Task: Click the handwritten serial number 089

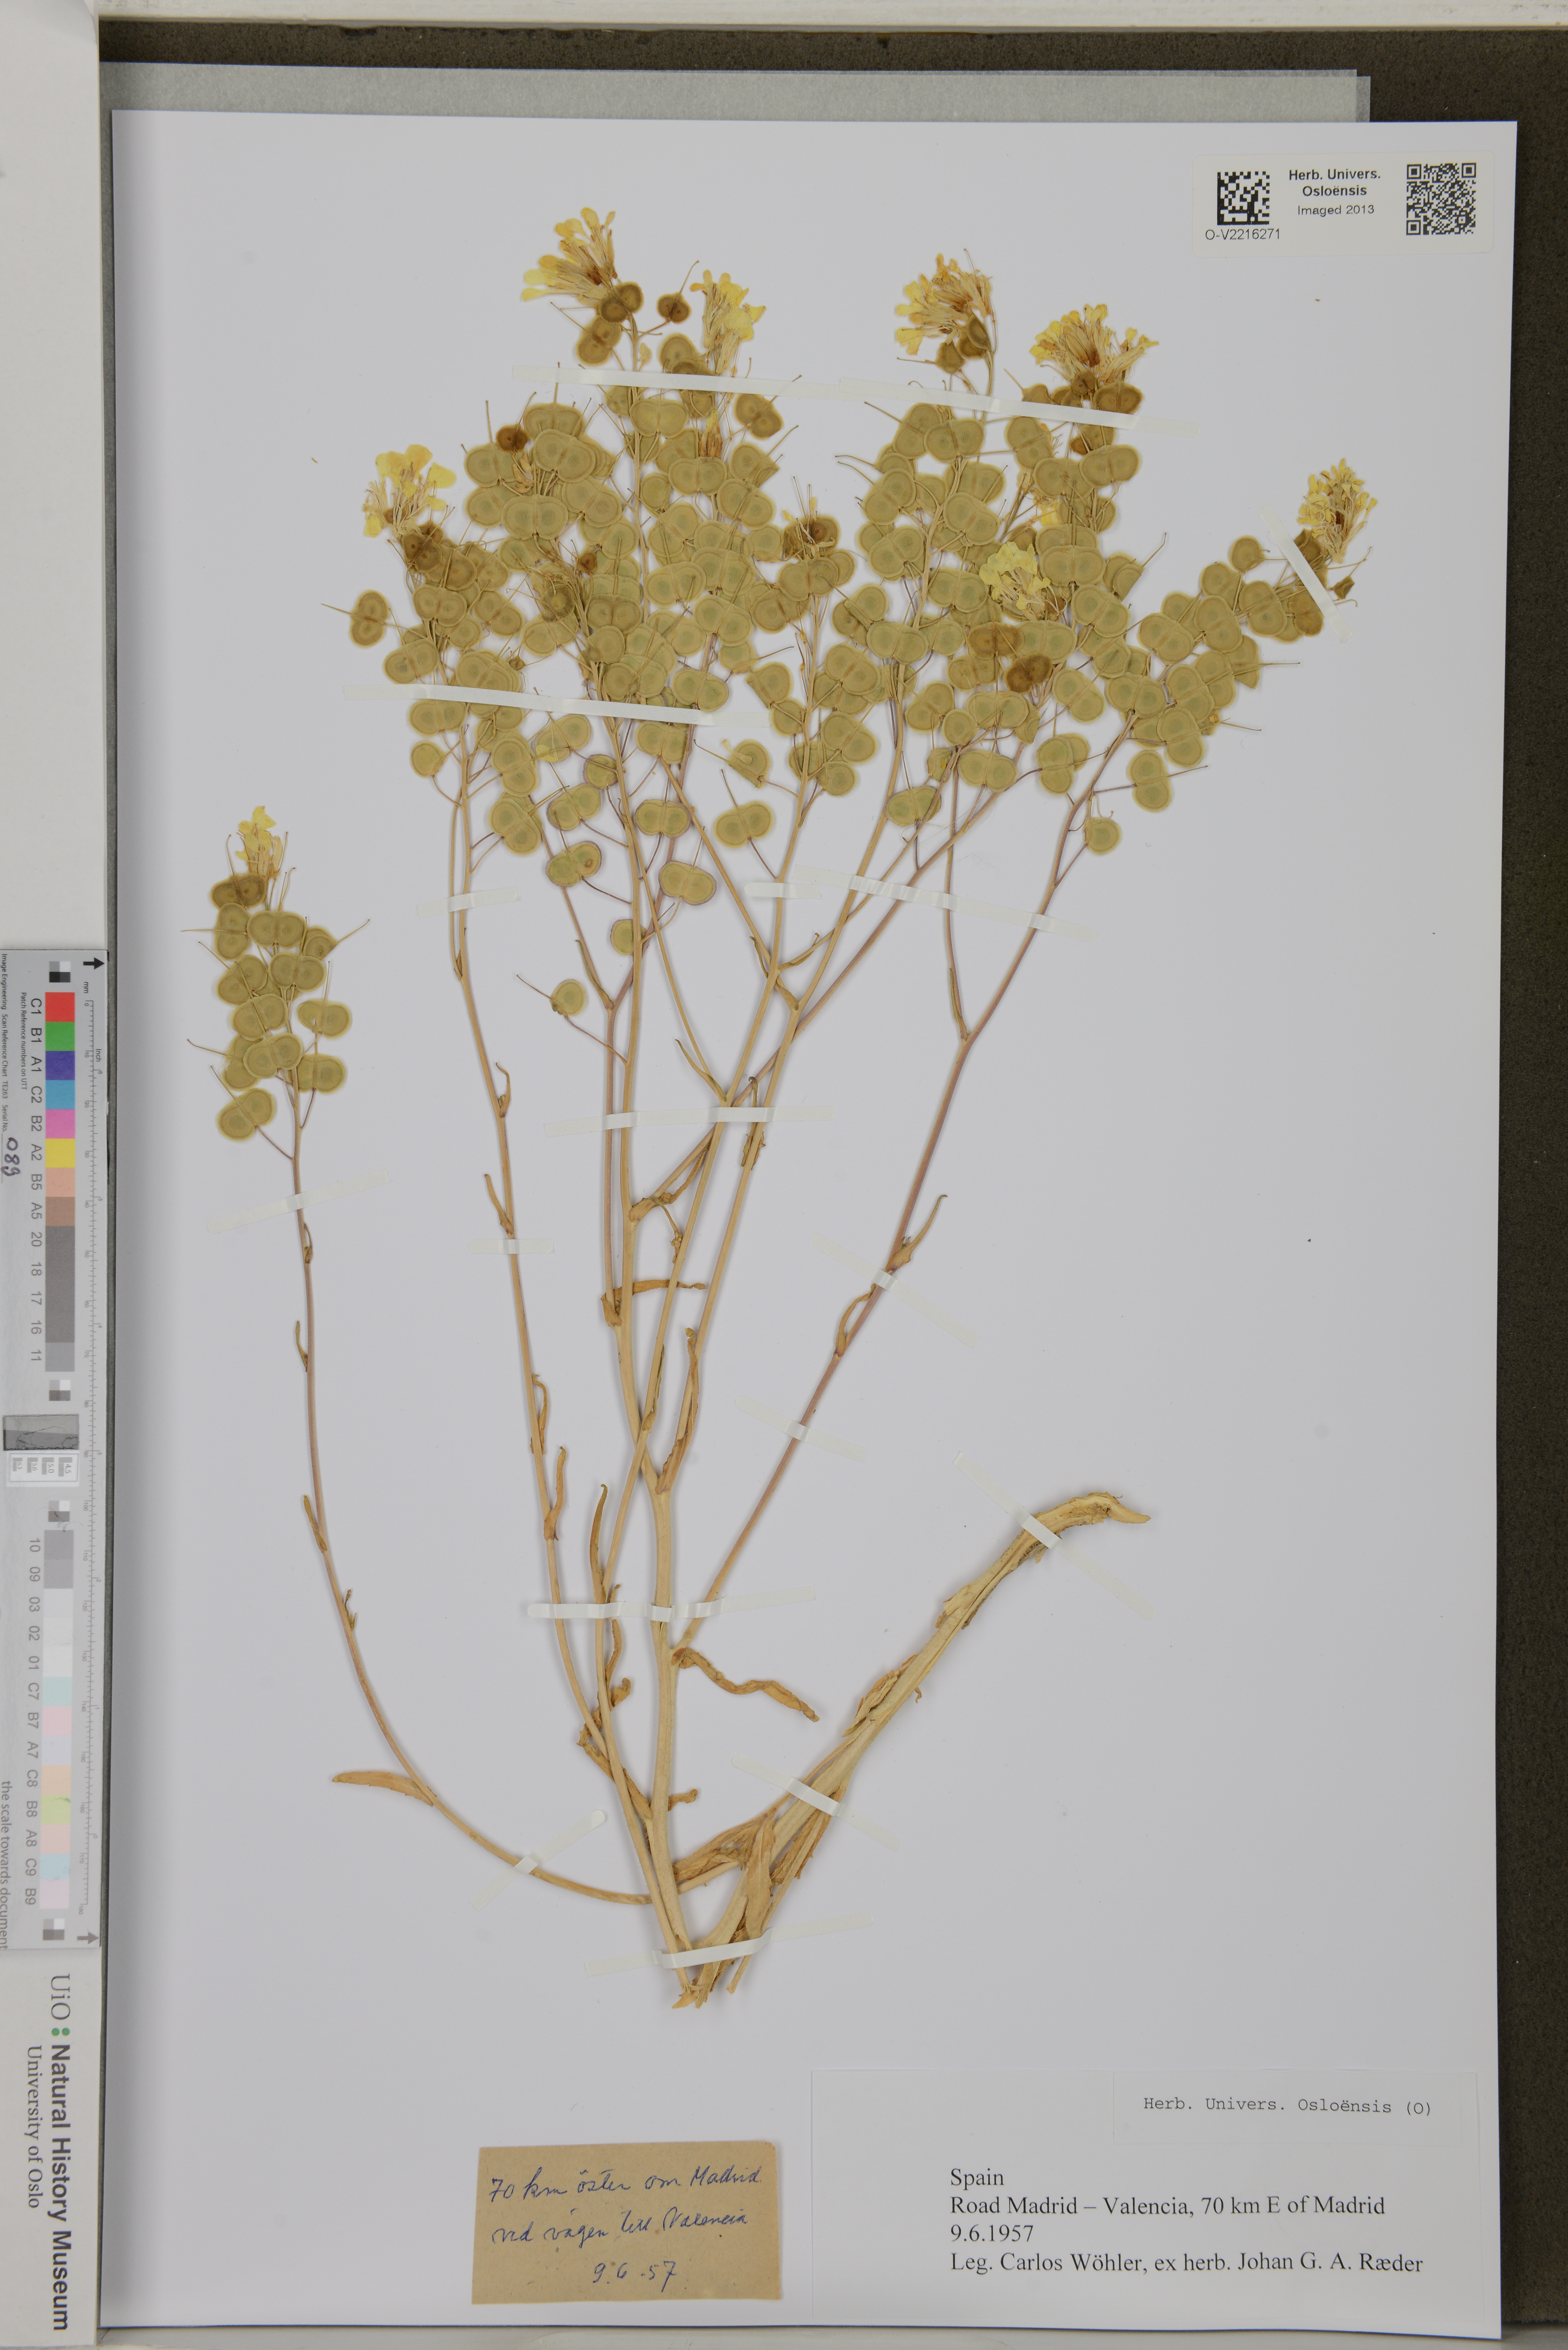Action: tap(12, 1157)
